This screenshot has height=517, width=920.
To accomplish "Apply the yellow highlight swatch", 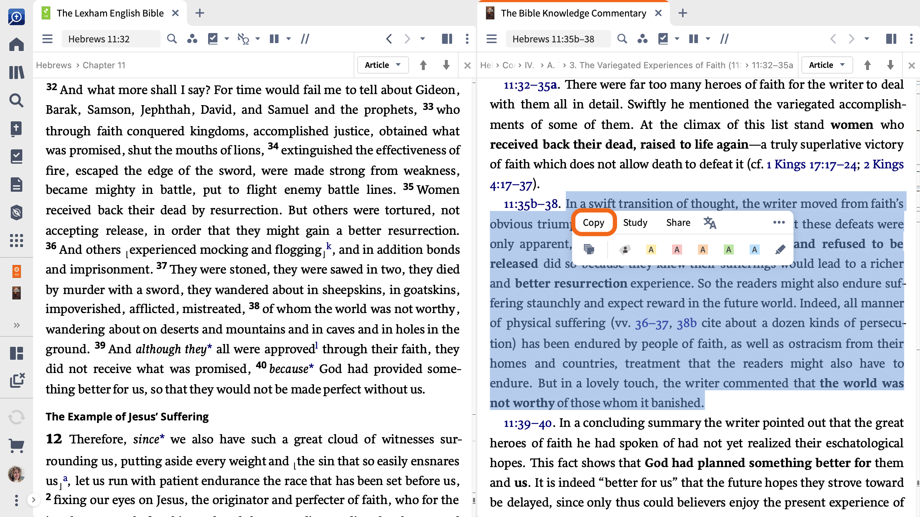I will [x=651, y=250].
